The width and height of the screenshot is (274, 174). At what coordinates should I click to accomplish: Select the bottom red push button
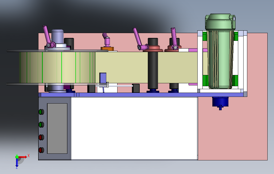(x=41, y=150)
